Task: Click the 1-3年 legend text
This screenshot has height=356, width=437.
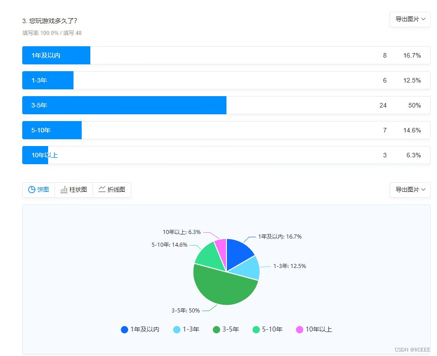Action: tap(191, 330)
